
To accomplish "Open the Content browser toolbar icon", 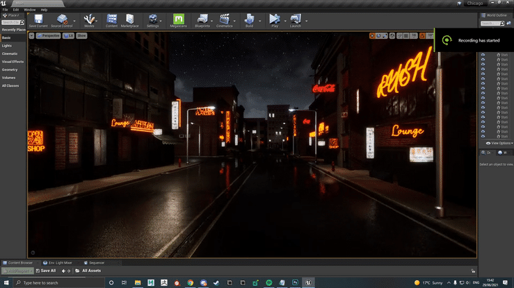I will [111, 21].
